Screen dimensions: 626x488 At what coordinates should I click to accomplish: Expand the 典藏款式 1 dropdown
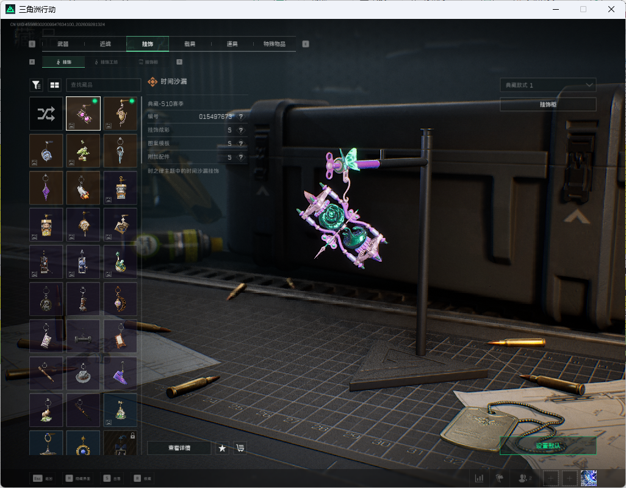tap(548, 85)
